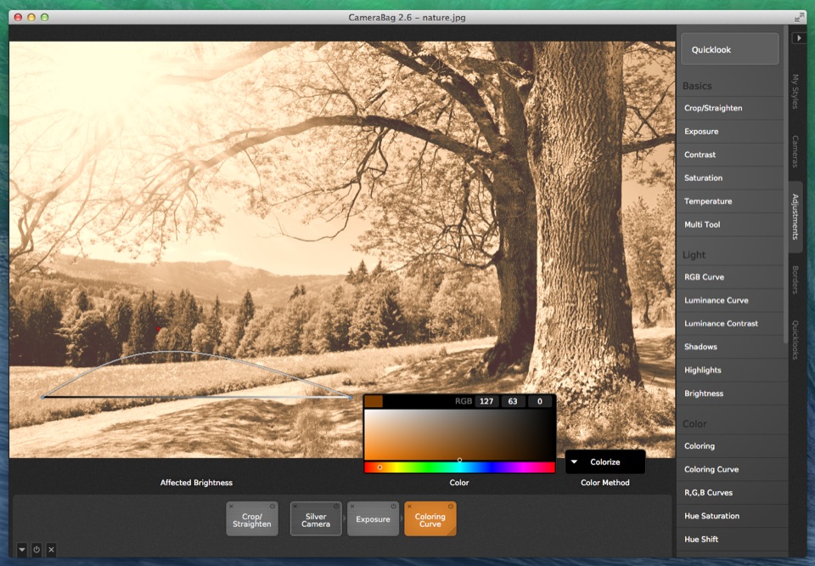Add the Highlights adjustment
Screen dimensions: 815x566
tap(730, 371)
